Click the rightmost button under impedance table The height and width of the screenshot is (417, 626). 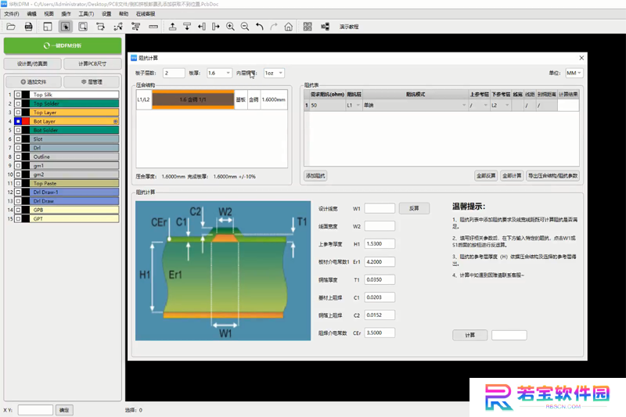tap(552, 176)
